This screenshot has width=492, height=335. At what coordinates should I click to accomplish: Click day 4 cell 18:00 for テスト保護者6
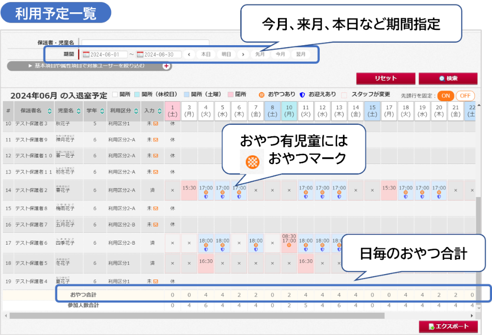pyautogui.click(x=206, y=243)
